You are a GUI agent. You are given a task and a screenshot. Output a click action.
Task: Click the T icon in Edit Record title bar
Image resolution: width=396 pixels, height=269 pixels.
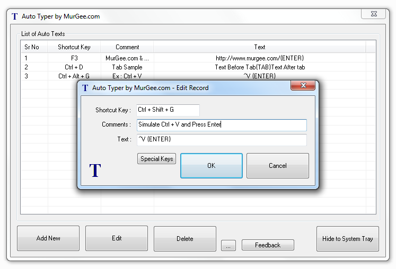click(x=85, y=88)
